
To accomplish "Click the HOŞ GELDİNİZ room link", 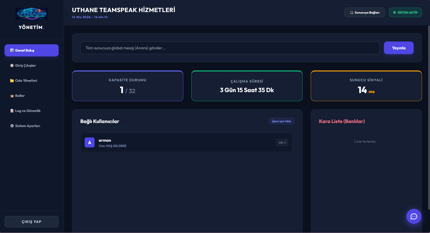I will pos(116,146).
